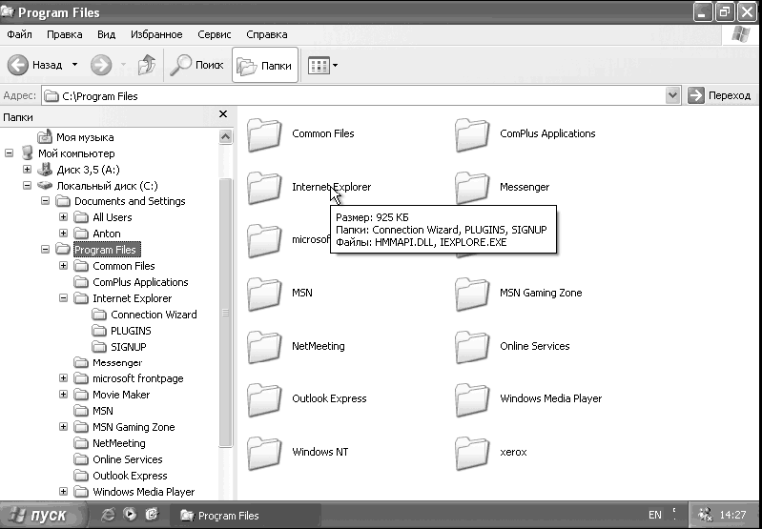Select NetMeeting in the folder tree
This screenshot has height=529, width=762.
[x=118, y=443]
